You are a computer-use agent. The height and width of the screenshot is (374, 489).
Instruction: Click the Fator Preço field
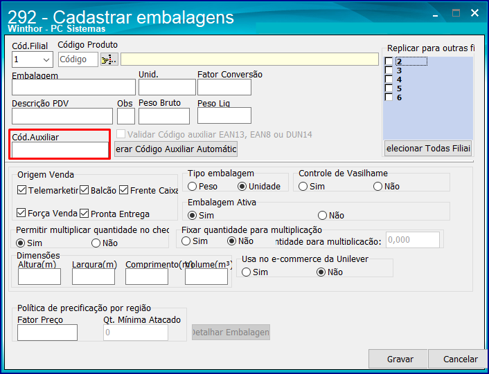pos(47,333)
